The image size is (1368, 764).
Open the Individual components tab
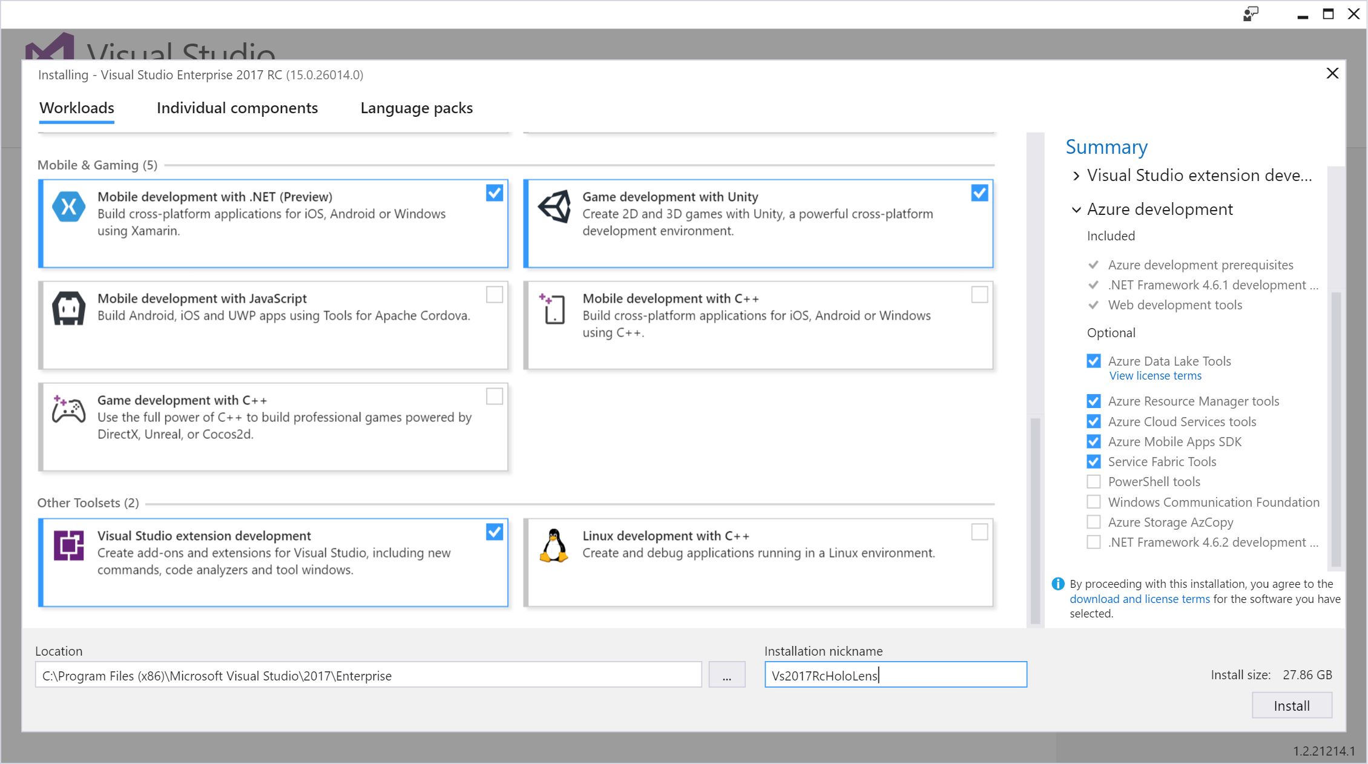pyautogui.click(x=237, y=108)
